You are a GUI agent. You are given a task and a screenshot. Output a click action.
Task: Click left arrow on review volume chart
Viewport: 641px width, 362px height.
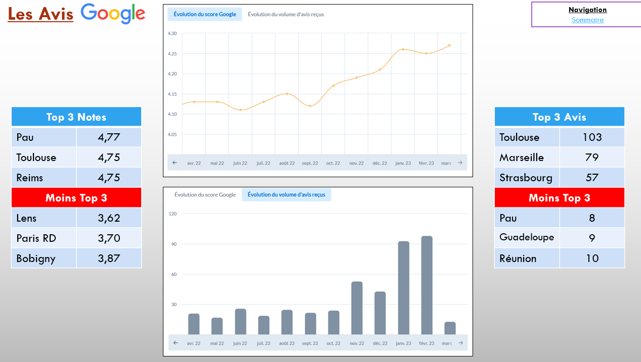coord(175,343)
